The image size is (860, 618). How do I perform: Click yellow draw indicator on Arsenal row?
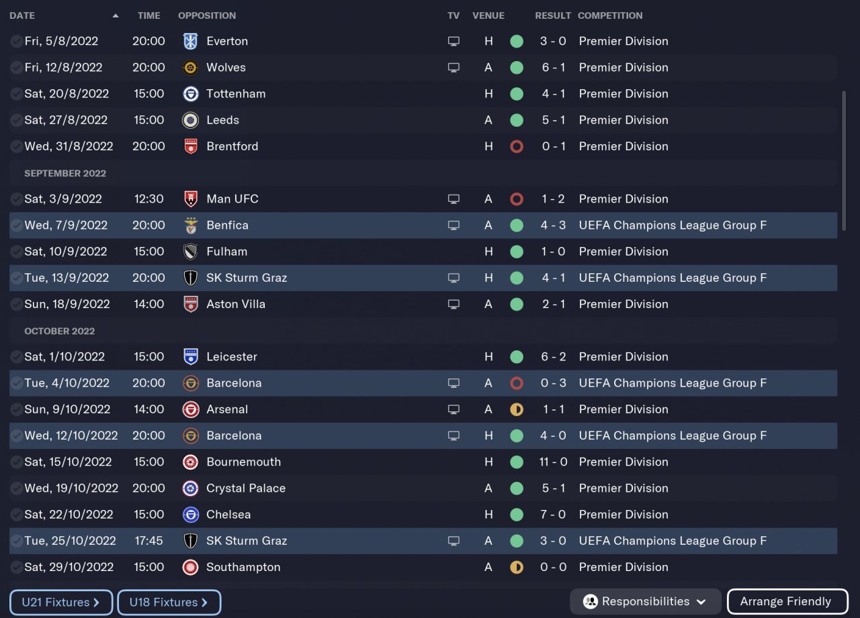click(x=516, y=409)
